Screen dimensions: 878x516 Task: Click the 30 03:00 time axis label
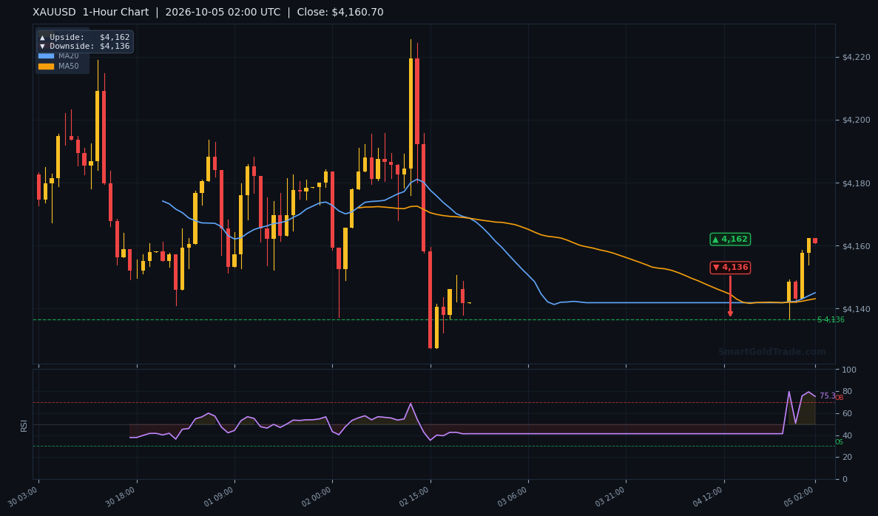(x=23, y=497)
